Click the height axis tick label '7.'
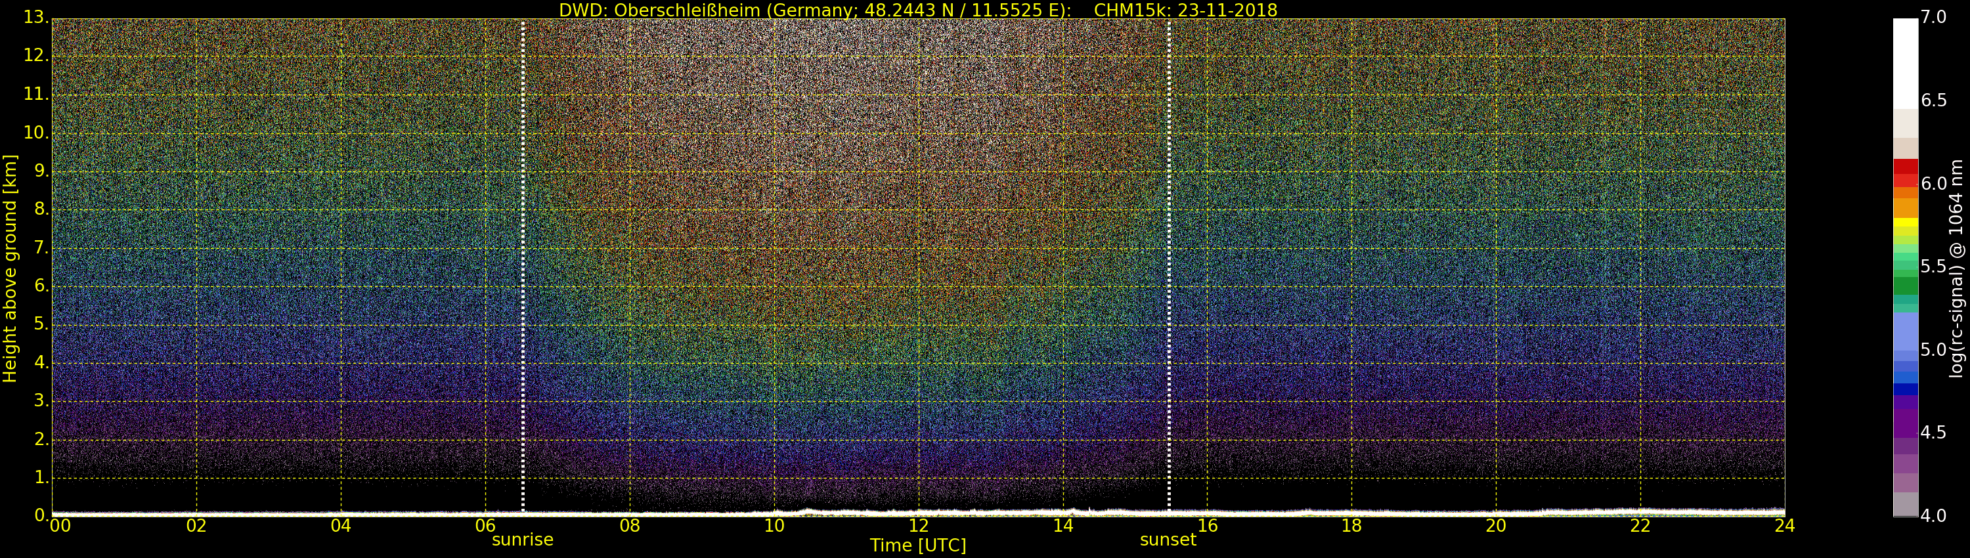This screenshot has height=558, width=1970. coord(41,247)
